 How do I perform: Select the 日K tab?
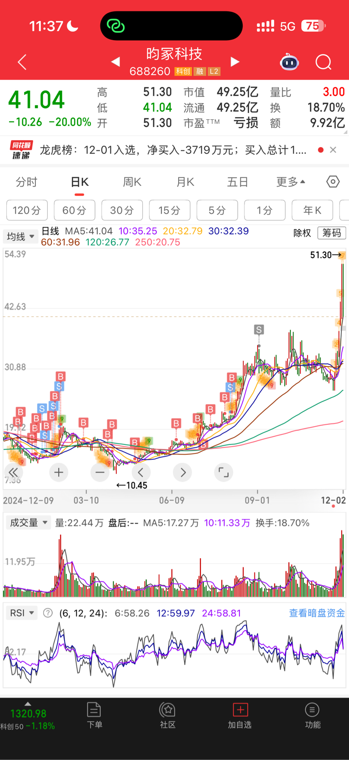point(80,182)
